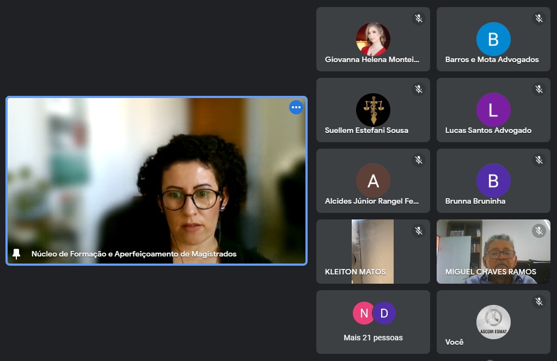557x361 pixels.
Task: Click Barros e Mota Advogados muted mic icon
Action: [538, 19]
